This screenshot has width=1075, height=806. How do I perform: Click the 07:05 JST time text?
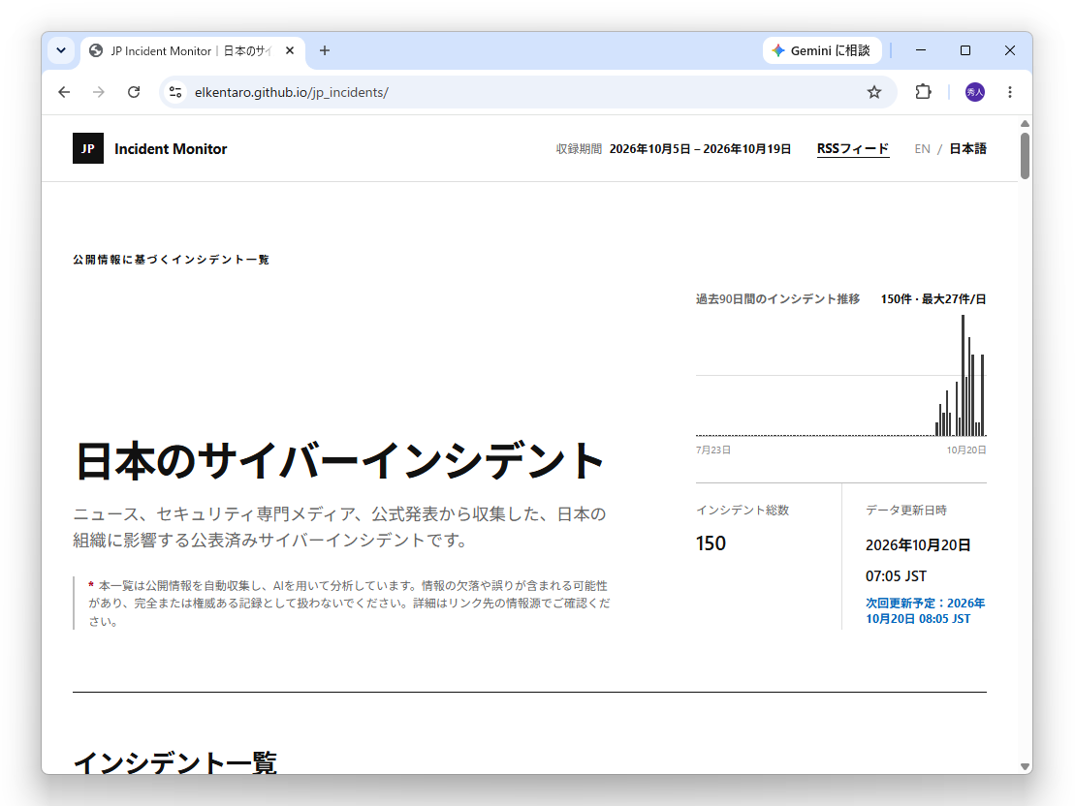[896, 575]
